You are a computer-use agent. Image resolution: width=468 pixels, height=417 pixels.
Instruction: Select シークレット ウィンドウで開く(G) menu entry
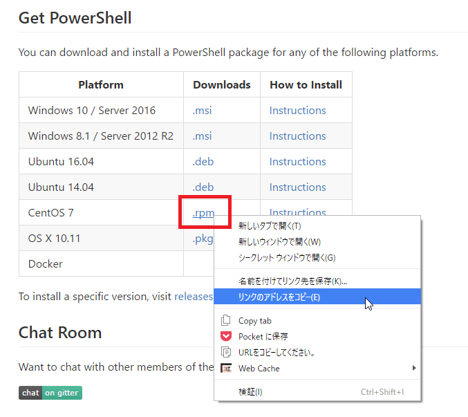tap(317, 258)
